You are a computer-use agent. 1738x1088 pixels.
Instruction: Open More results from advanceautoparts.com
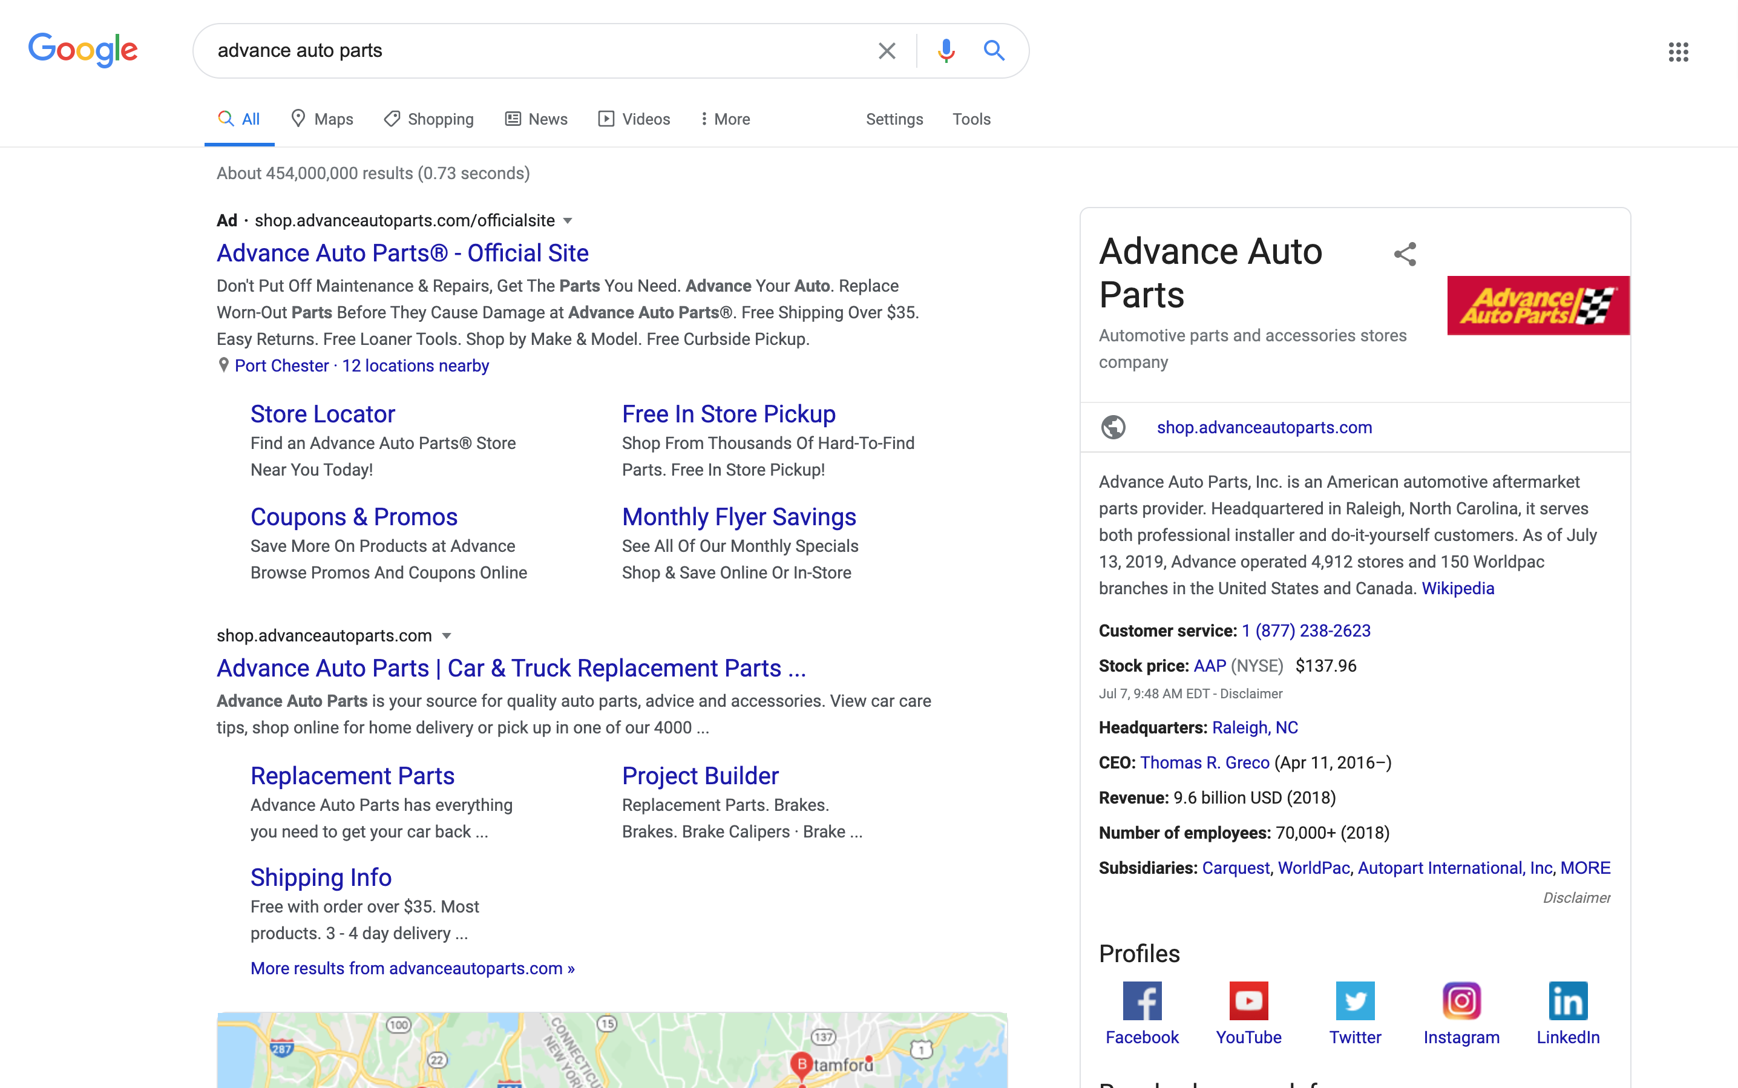click(412, 969)
